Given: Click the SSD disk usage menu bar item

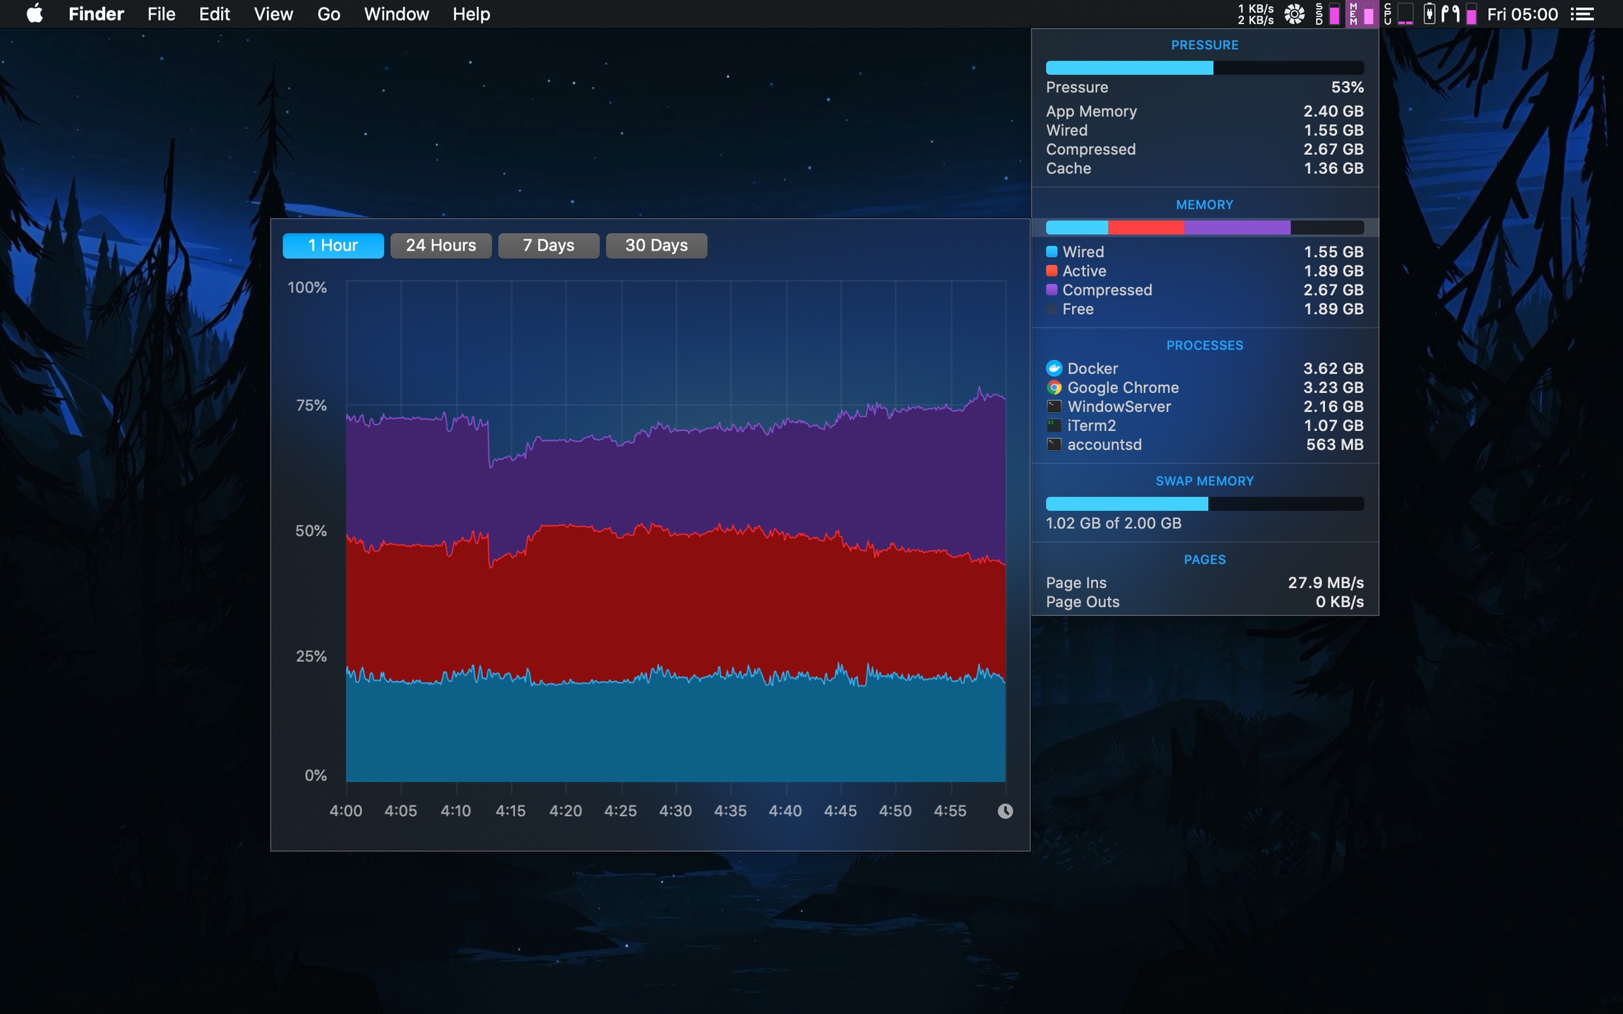Looking at the screenshot, I should 1327,14.
